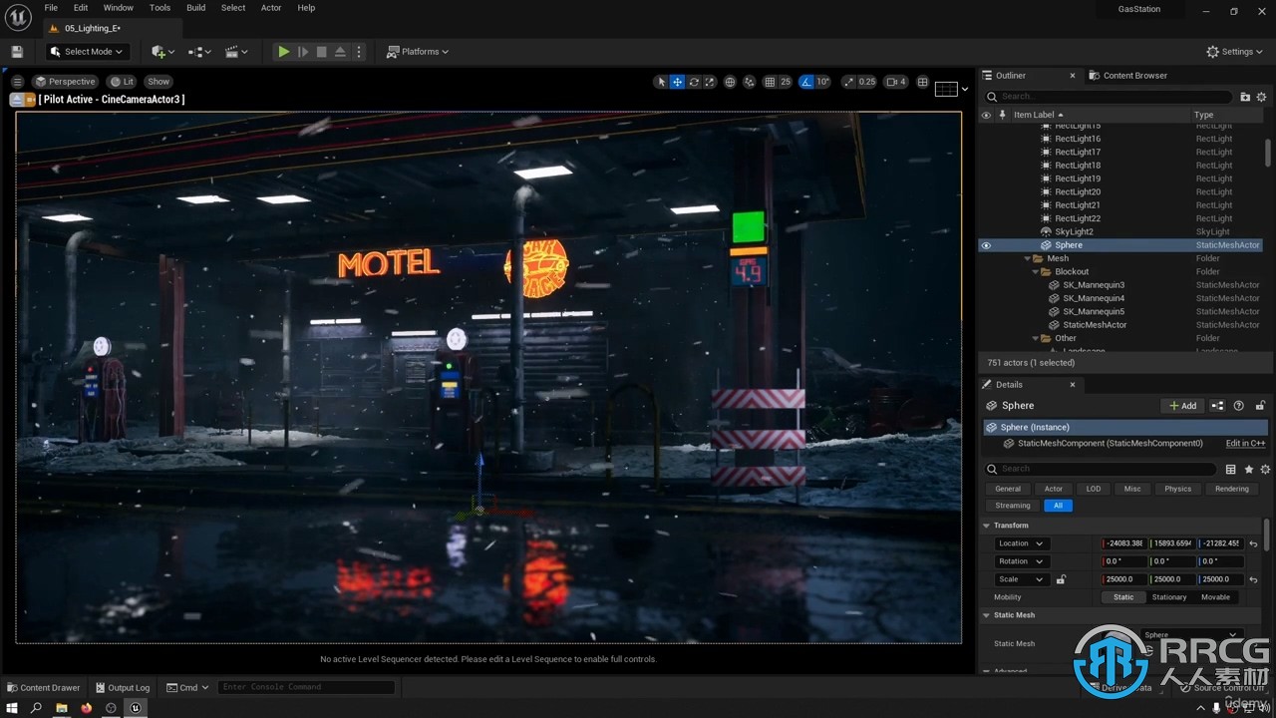Click the Stop simulation square button
The image size is (1276, 718).
click(322, 52)
